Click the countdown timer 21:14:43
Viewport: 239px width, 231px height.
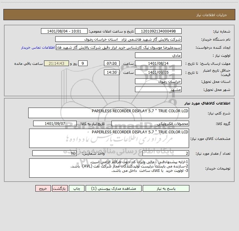(x=56, y=63)
